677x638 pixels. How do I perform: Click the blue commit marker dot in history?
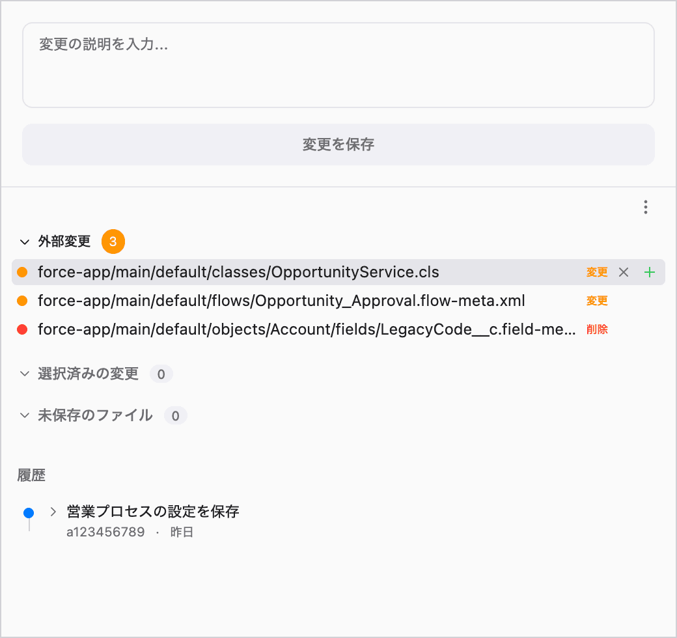coord(29,513)
